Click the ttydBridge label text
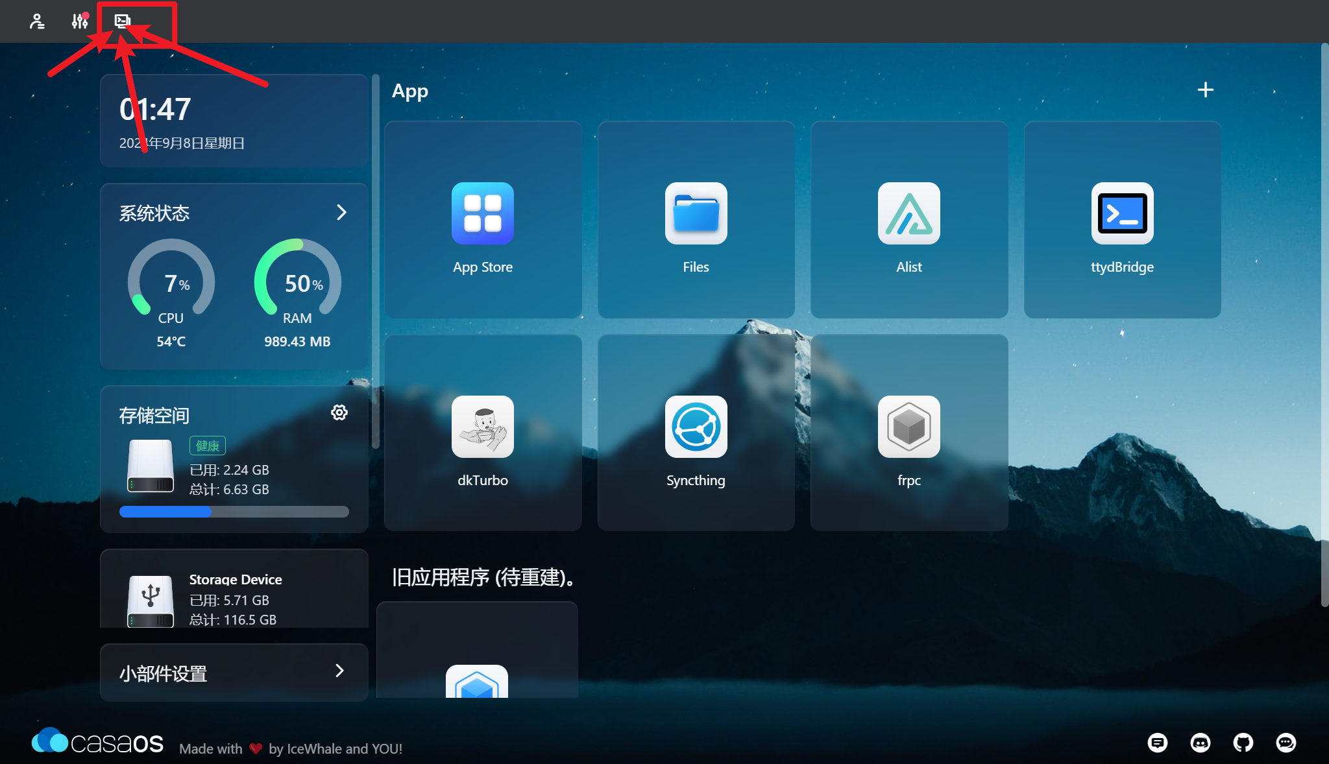 tap(1122, 267)
